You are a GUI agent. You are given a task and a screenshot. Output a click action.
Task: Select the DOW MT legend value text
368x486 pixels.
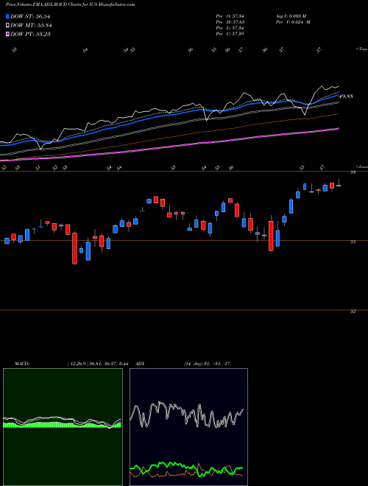31,26
